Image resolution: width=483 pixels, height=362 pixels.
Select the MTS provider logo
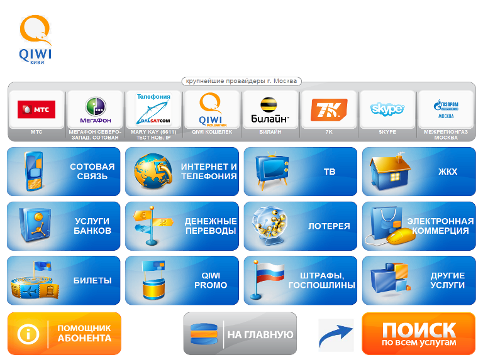tap(36, 109)
